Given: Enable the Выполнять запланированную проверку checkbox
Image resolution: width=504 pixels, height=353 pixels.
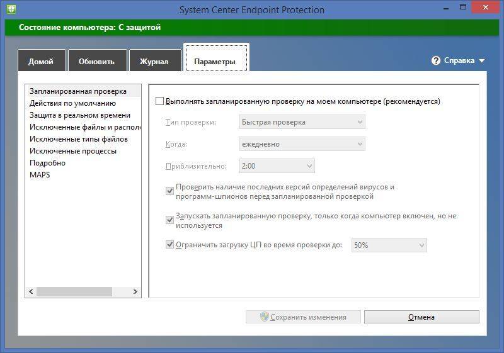Looking at the screenshot, I should pyautogui.click(x=159, y=101).
